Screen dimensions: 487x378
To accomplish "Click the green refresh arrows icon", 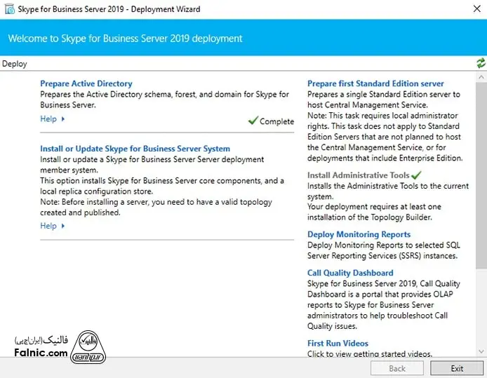I will click(x=481, y=63).
